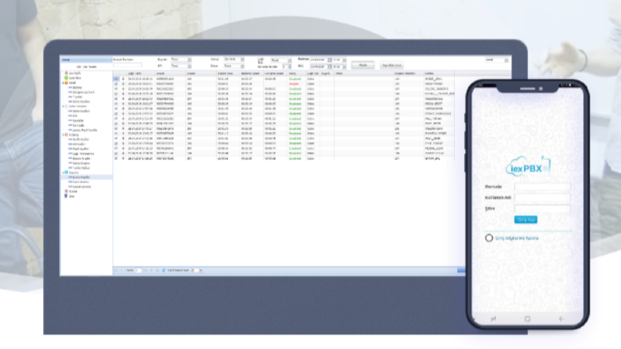The image size is (621, 349).
Task: Click the Kullanıcı Adı field on phone
Action: point(542,197)
